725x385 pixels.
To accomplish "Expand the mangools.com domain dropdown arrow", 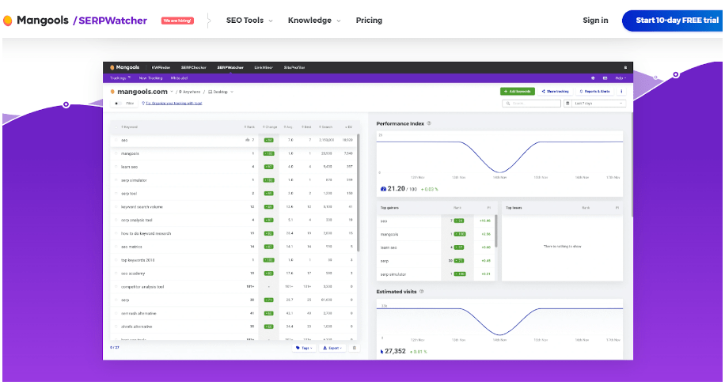I will point(172,92).
